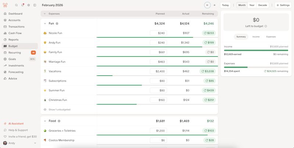The height and width of the screenshot is (148, 294).
Task: Click Andy Fun category emoji icon
Action: pos(45,43)
